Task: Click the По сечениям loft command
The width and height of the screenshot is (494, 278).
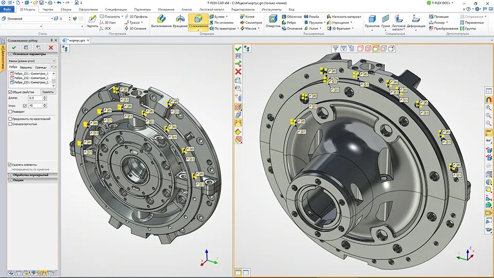Action: point(221,22)
